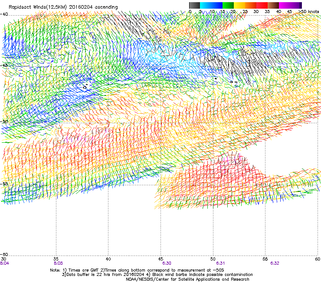Click the legend label '35' under the color bar
The image size is (321, 282).
click(267, 12)
